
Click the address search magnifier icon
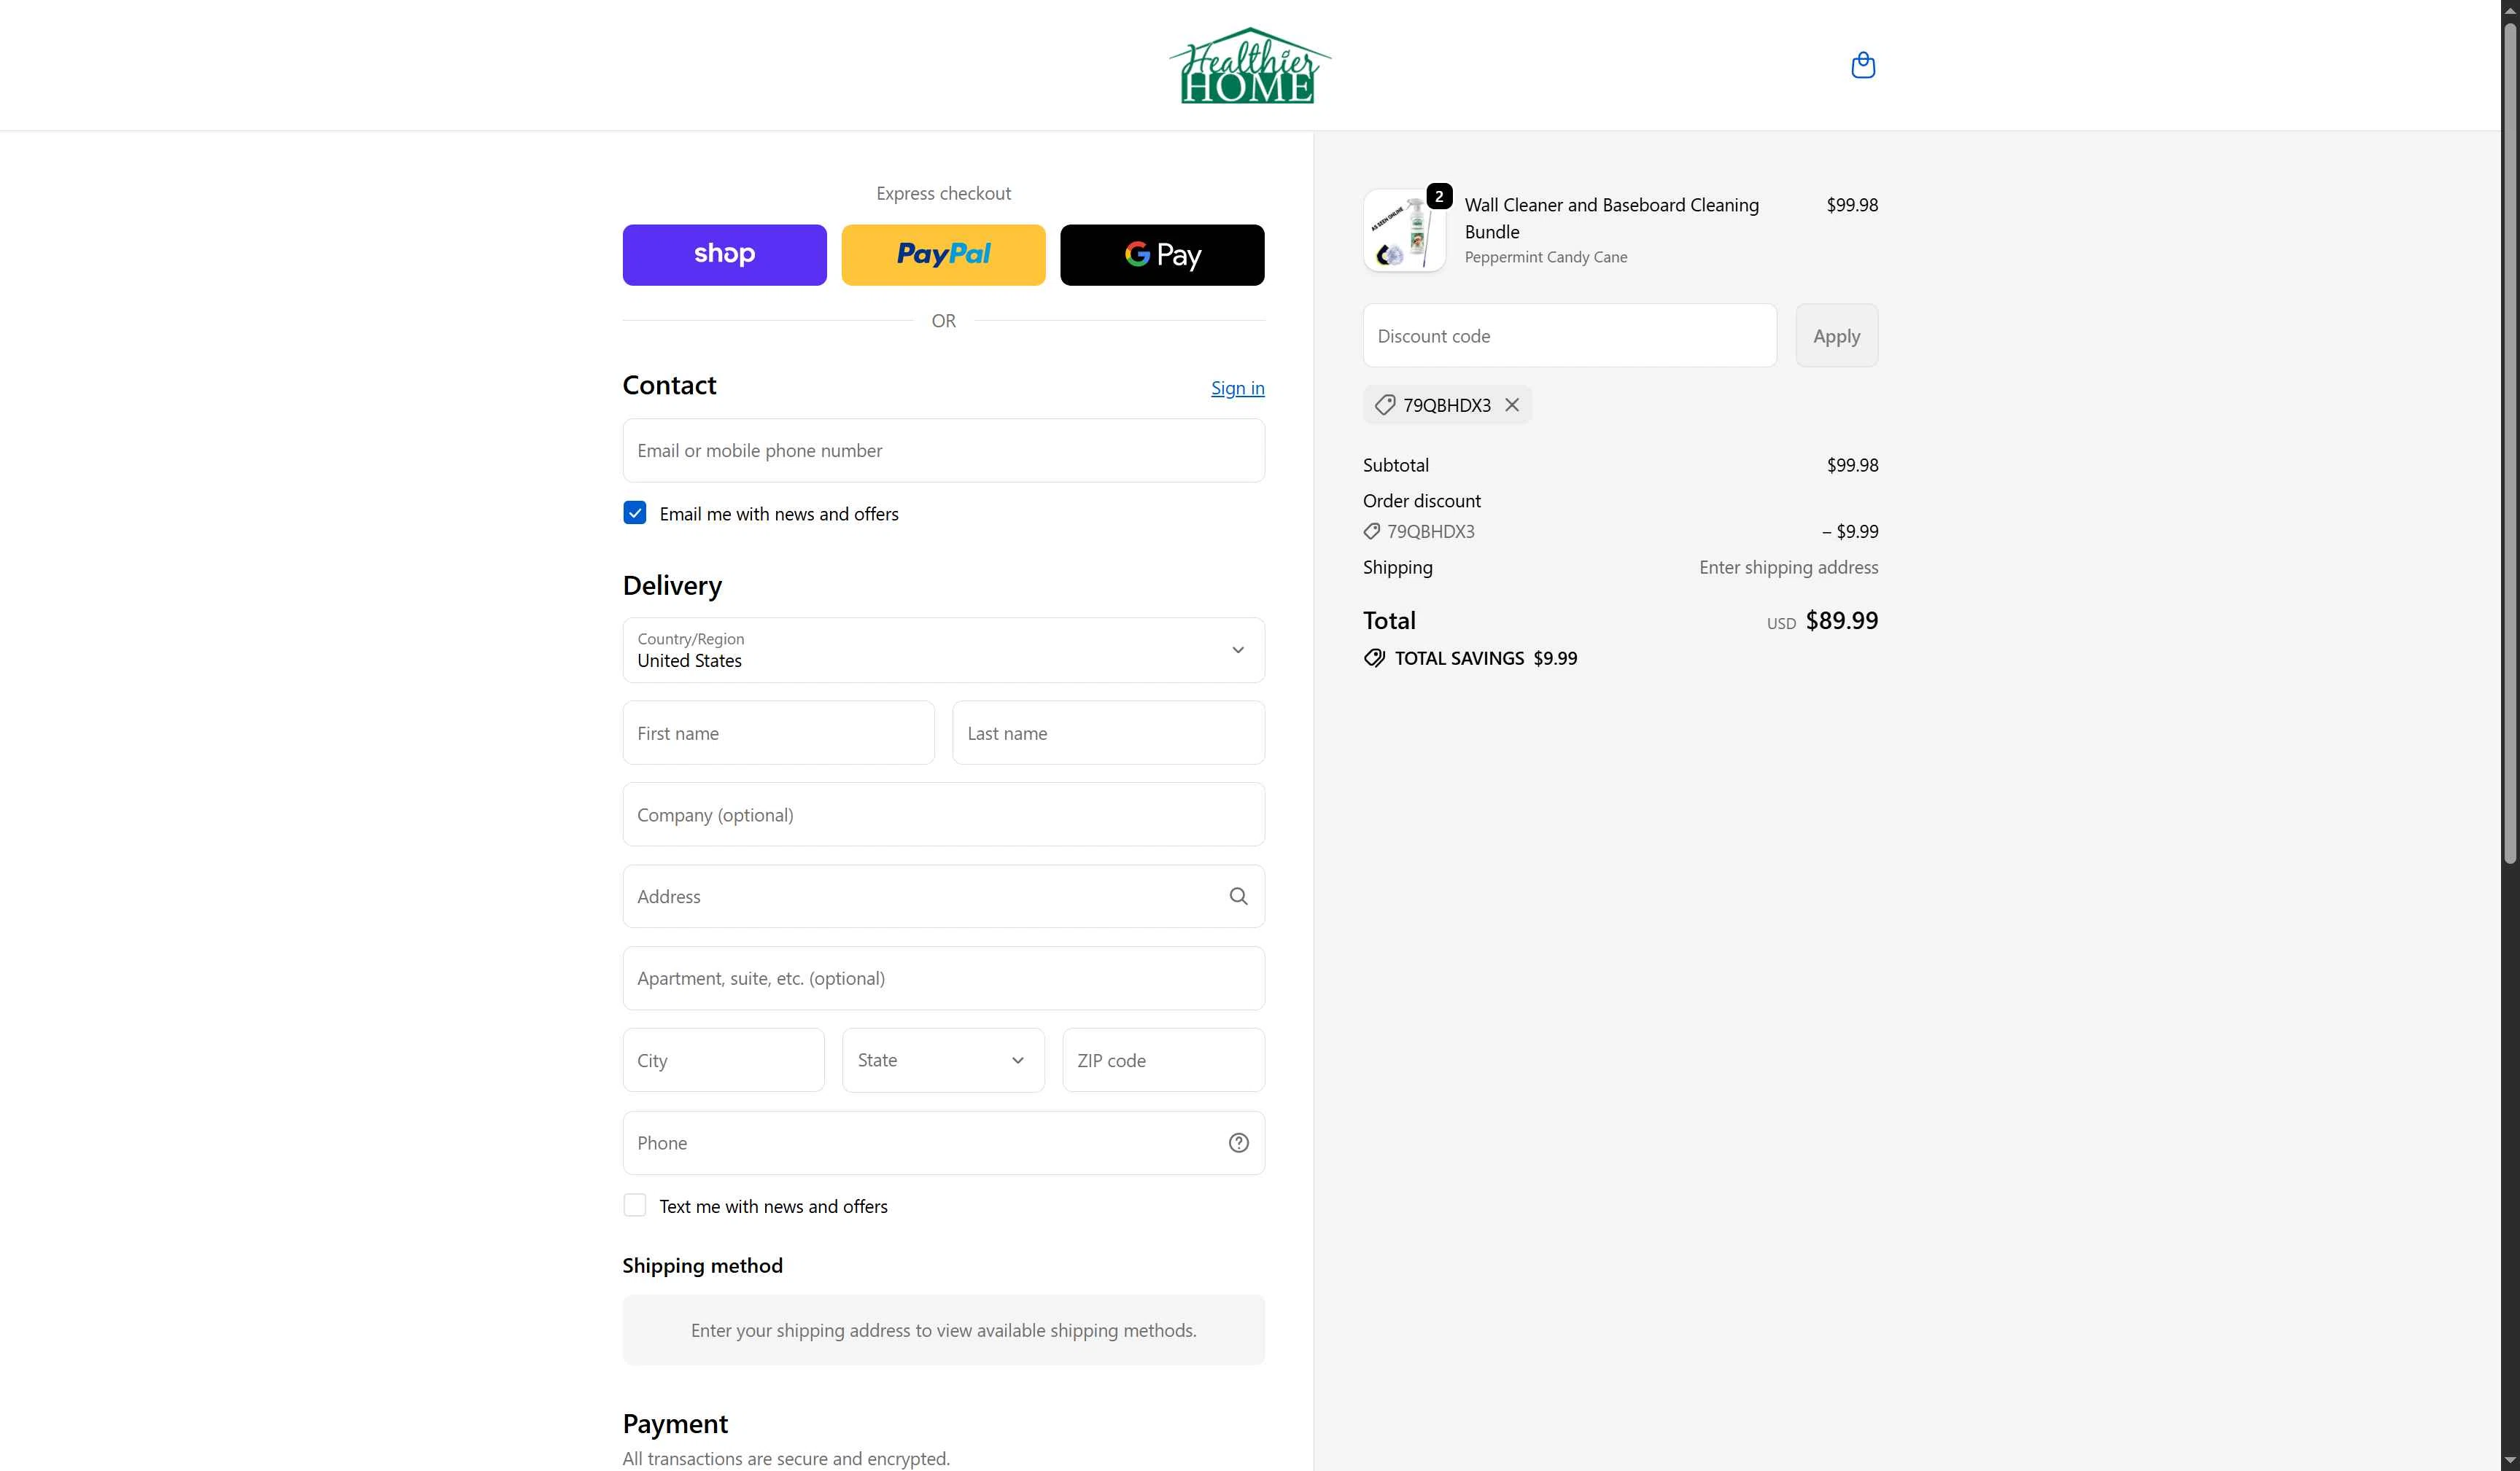(1238, 895)
